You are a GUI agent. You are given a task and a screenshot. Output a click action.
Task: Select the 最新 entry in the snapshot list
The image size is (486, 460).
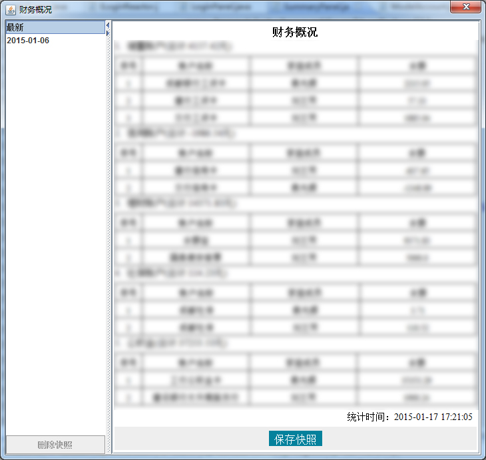55,27
